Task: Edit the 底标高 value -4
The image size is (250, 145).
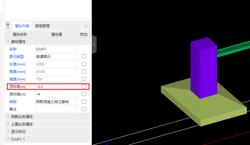Action: [56, 94]
